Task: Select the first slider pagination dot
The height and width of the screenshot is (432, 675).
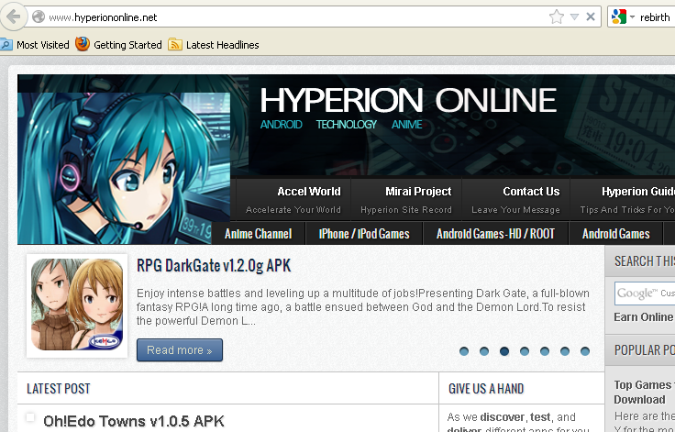Action: [x=464, y=351]
